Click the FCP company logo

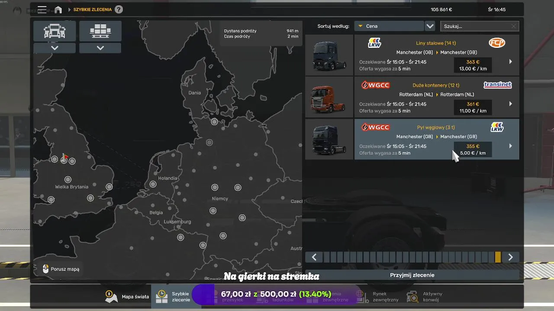pyautogui.click(x=497, y=43)
